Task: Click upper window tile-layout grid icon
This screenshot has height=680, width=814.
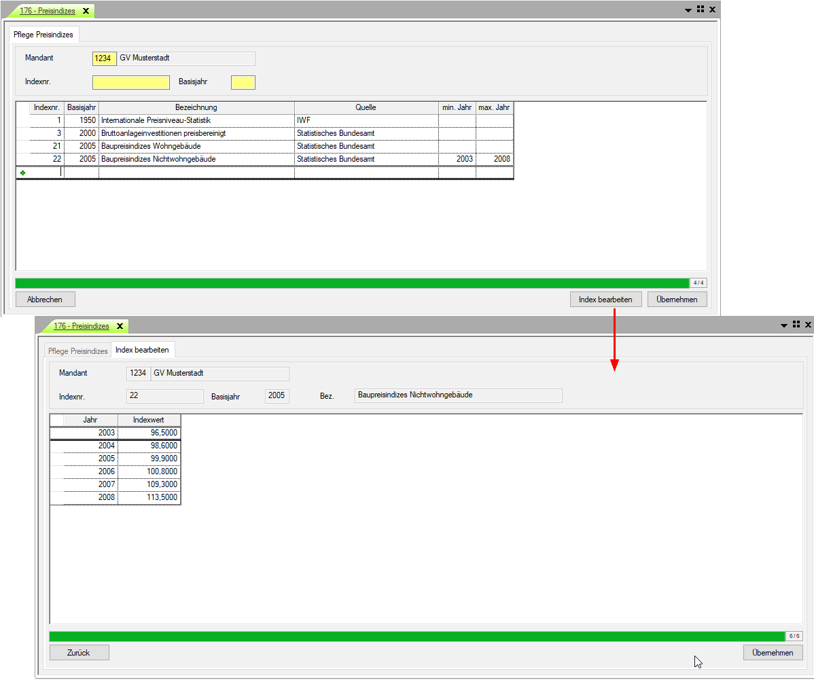Action: coord(701,10)
